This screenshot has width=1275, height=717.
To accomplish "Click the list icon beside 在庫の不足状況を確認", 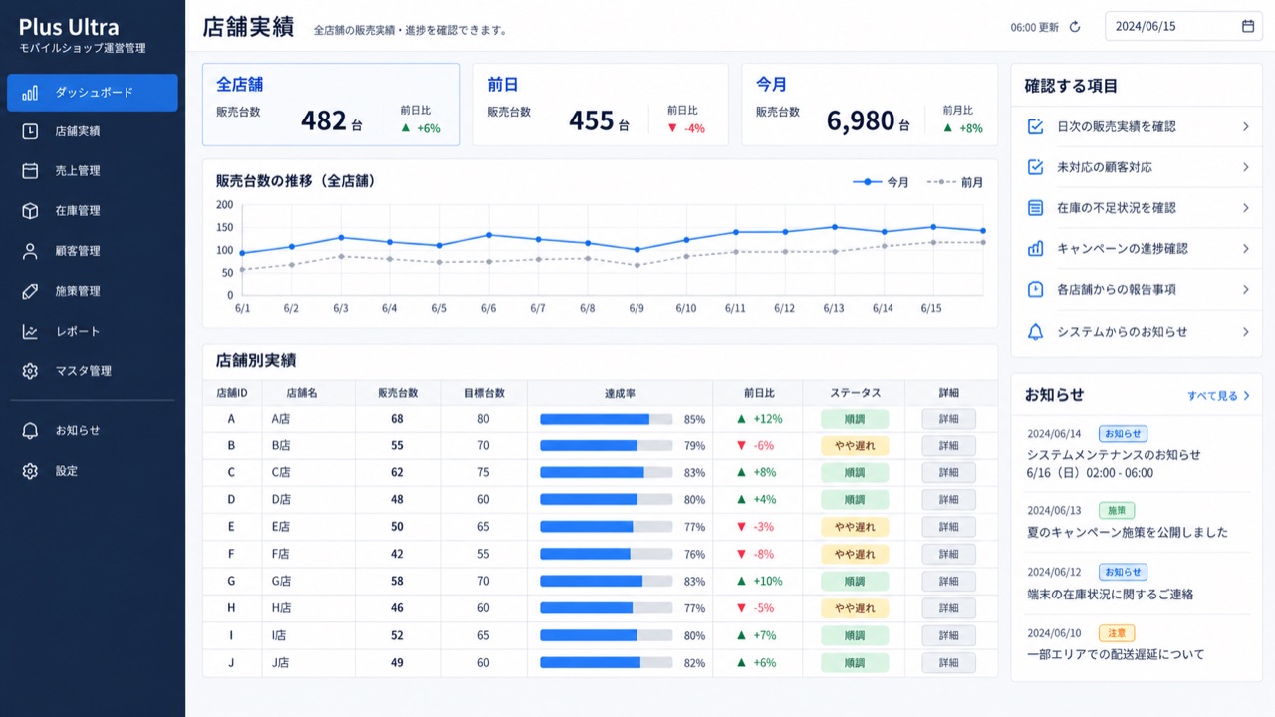I will click(1036, 208).
